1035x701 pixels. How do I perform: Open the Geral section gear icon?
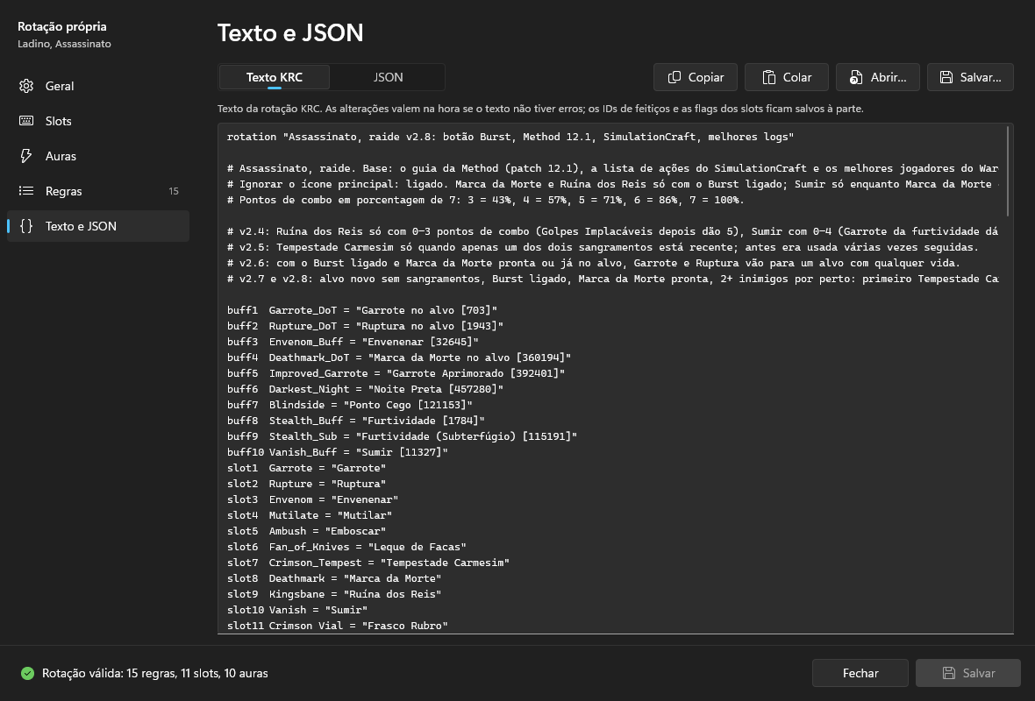click(26, 86)
